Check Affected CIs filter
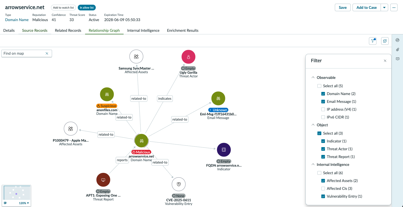The image size is (403, 207). tap(323, 189)
